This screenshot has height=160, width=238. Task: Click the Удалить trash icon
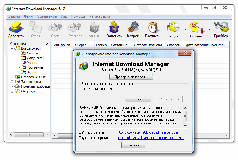94,27
